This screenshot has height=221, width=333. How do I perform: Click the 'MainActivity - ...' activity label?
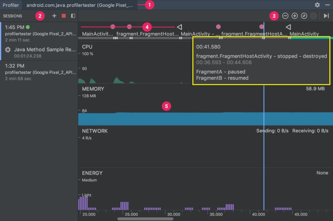pos(200,34)
